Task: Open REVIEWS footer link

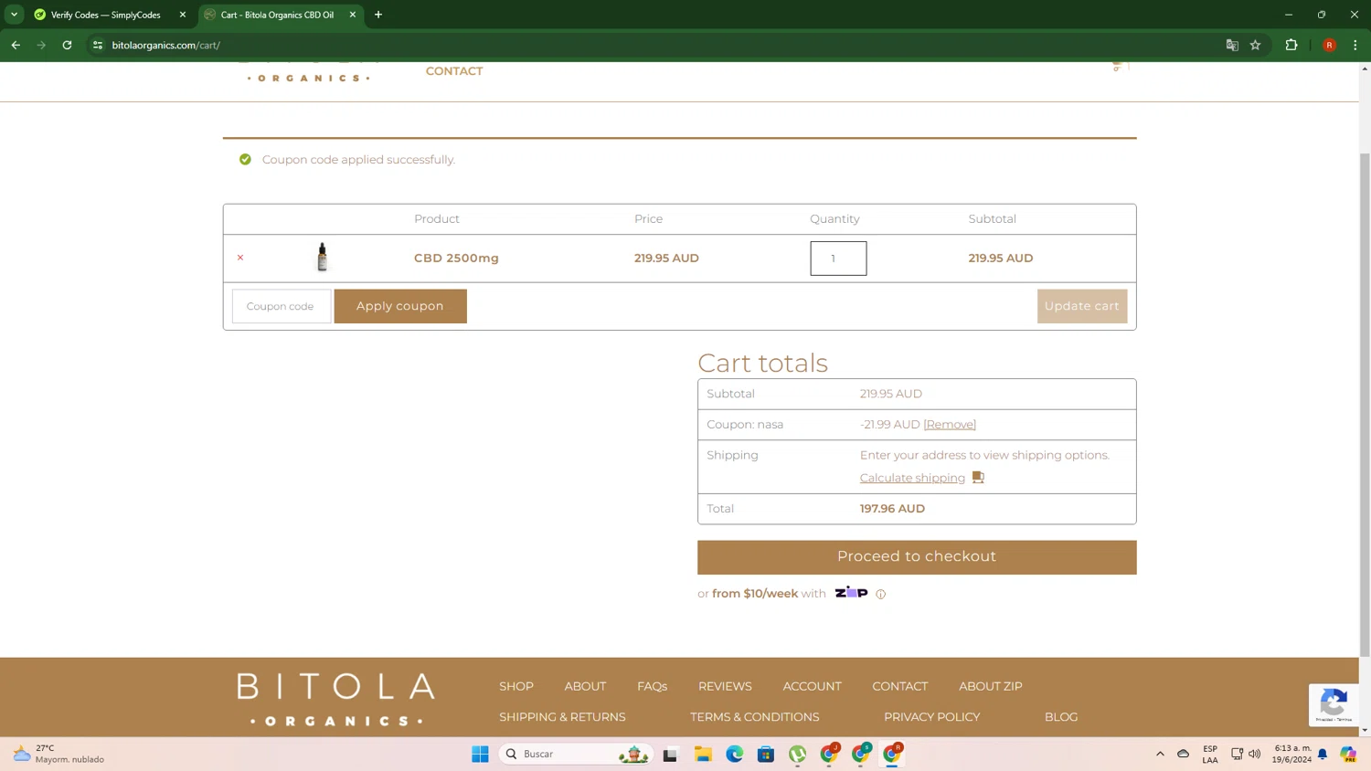Action: pyautogui.click(x=725, y=686)
